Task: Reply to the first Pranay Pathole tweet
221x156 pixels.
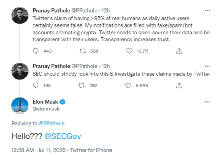Action: coord(36,51)
